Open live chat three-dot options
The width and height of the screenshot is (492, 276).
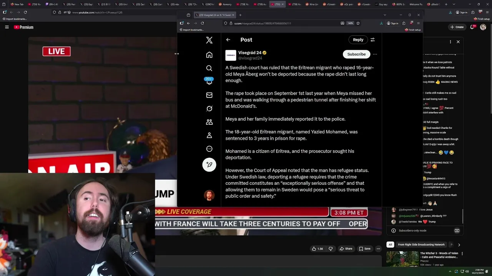click(x=450, y=42)
